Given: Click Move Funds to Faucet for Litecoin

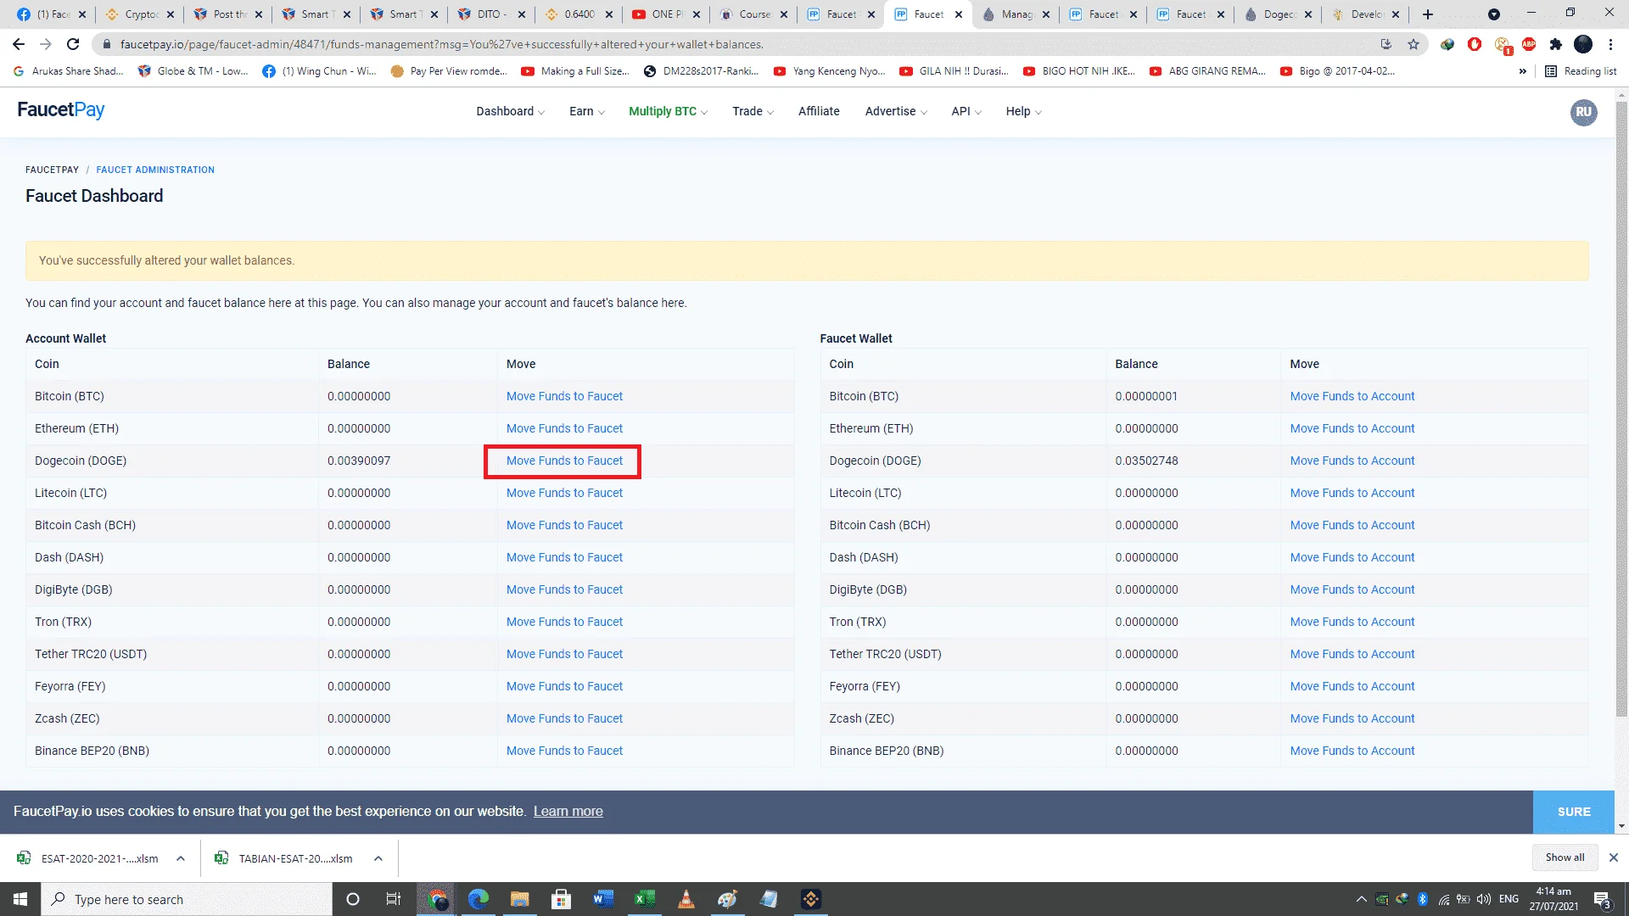Looking at the screenshot, I should pos(564,493).
